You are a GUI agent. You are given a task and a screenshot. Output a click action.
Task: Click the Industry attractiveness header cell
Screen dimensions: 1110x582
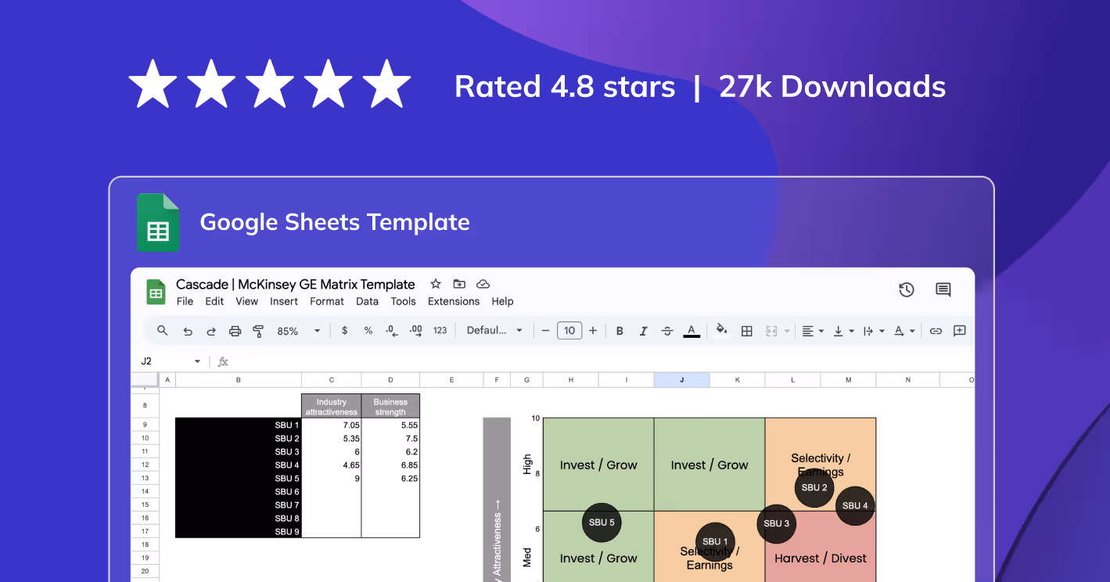pyautogui.click(x=332, y=407)
